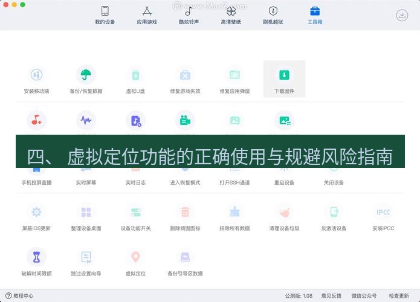Choose 打开SSH通道
This screenshot has height=302, width=420.
click(234, 182)
